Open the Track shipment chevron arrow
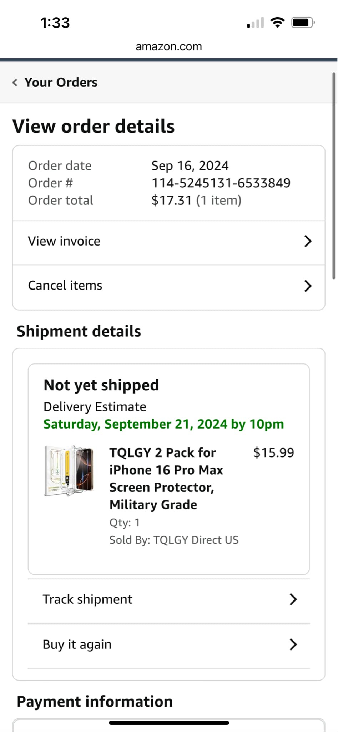 293,599
